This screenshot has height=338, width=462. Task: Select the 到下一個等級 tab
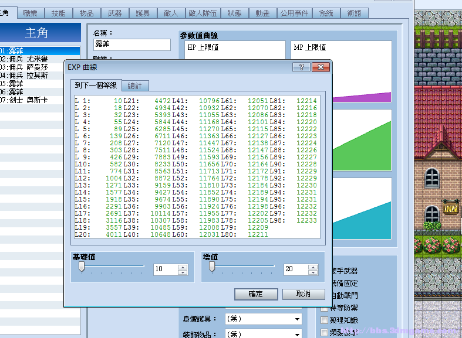[x=96, y=86]
